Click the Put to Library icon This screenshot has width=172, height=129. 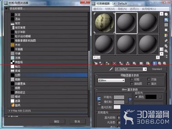coord(134,63)
